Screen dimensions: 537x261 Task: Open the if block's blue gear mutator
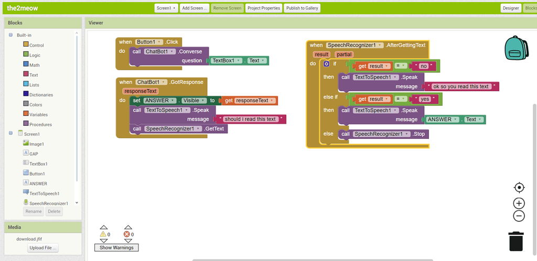coord(327,64)
